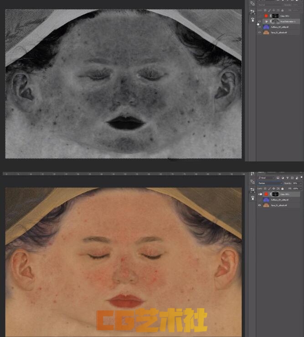
Task: Open Brushes cup icon in lower window dock
Action: 252,198
